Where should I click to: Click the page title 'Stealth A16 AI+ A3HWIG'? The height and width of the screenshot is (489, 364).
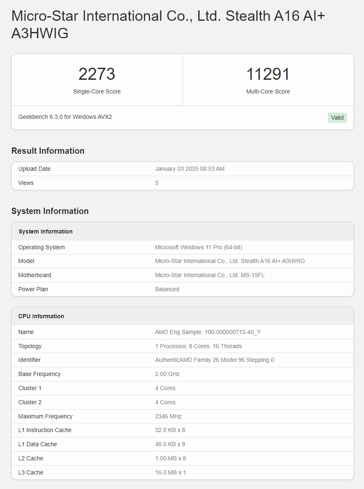(168, 25)
